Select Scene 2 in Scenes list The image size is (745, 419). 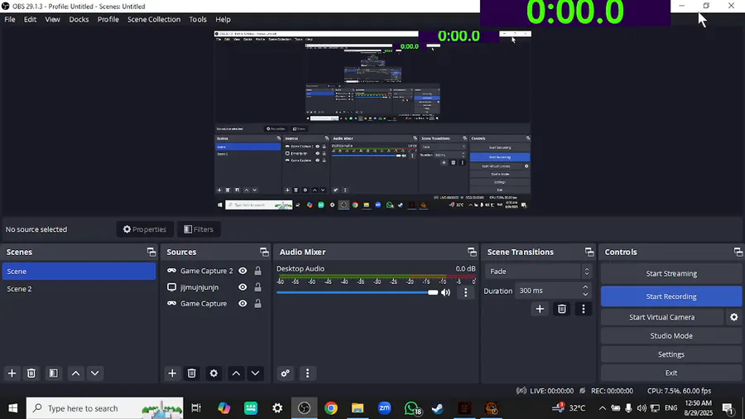79,289
